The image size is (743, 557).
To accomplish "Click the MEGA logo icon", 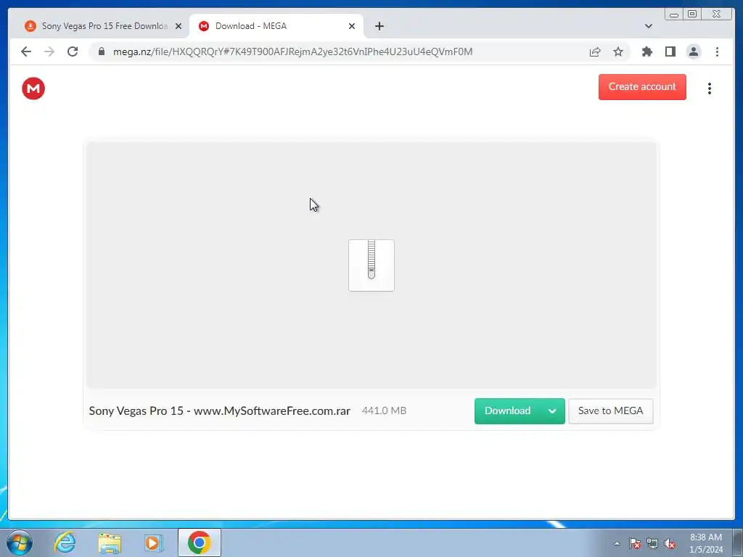I will 33,88.
